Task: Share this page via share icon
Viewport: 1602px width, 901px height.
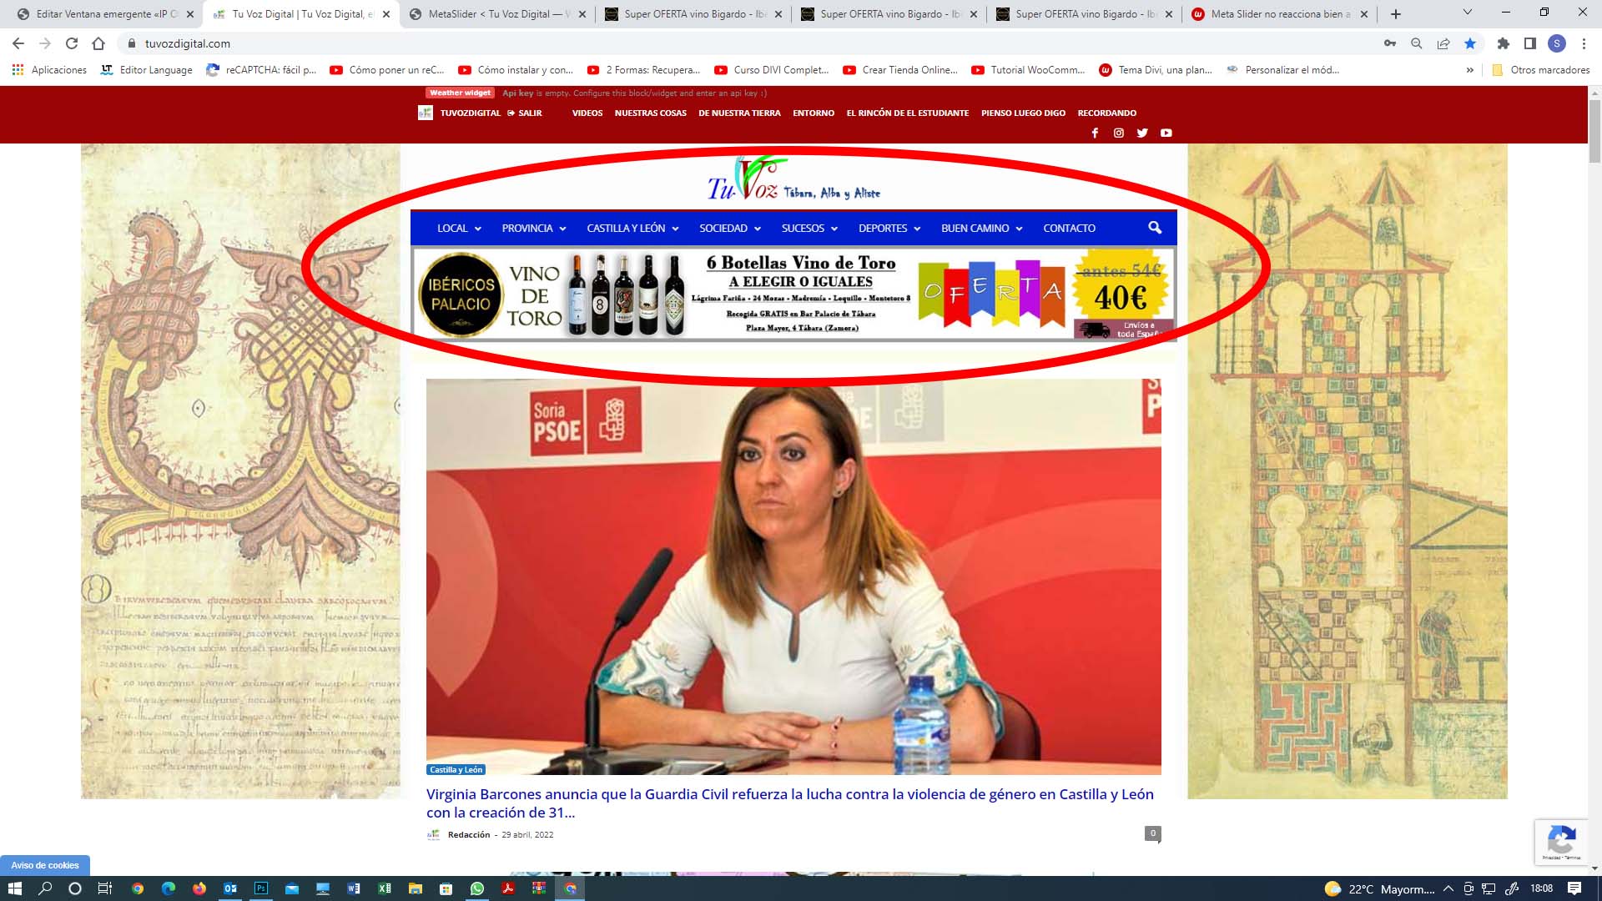Action: point(1443,43)
